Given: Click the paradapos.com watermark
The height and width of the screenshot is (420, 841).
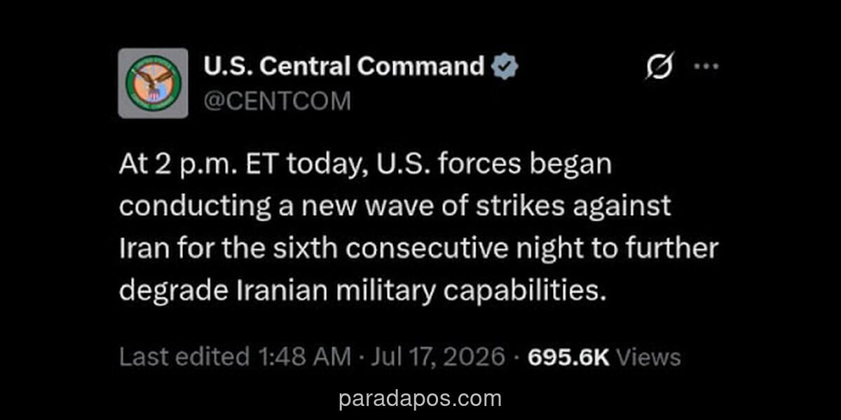Looking at the screenshot, I should (420, 399).
